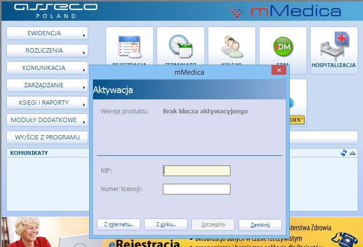Click the HOSPITALIZACJA label
This screenshot has width=363, height=247.
[334, 65]
